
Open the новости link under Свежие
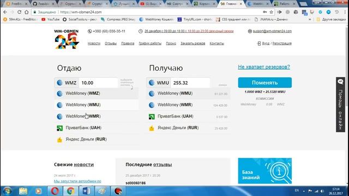(83, 164)
